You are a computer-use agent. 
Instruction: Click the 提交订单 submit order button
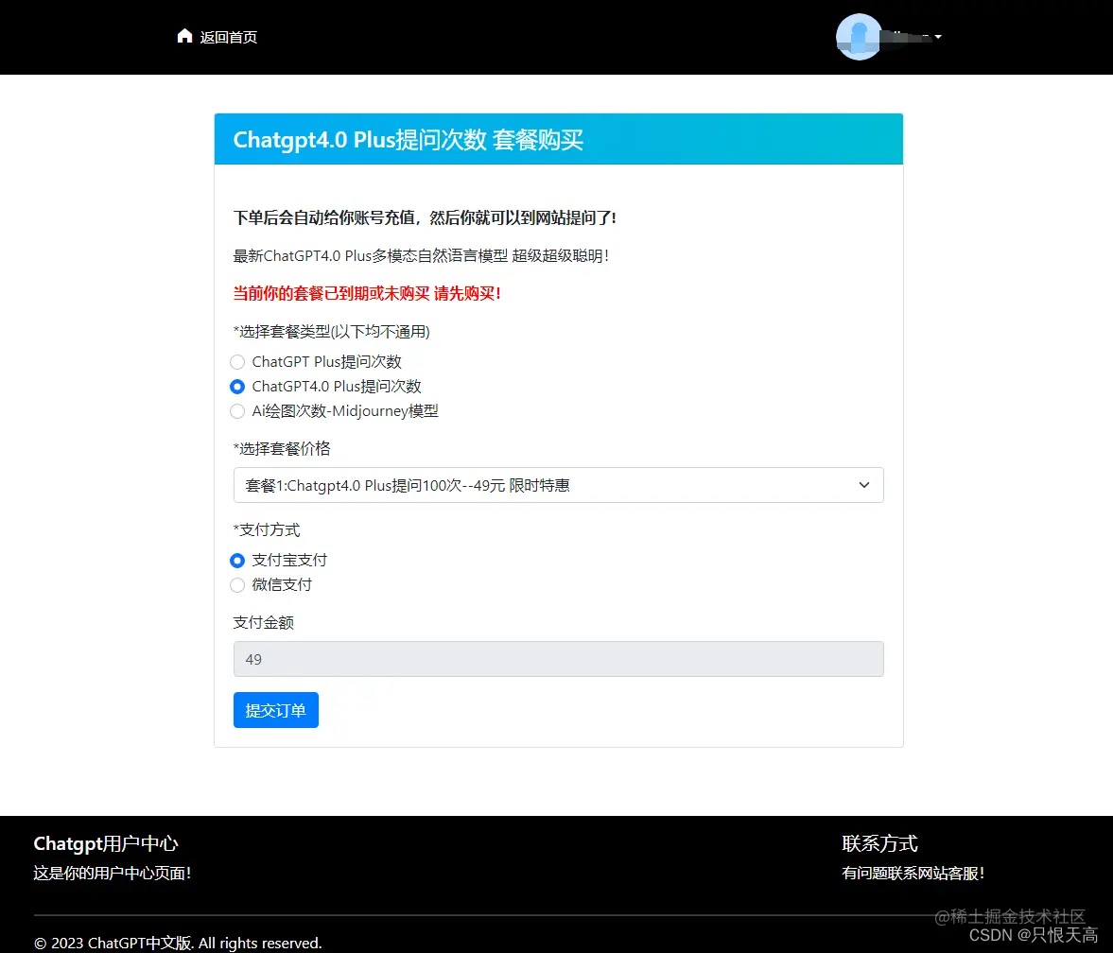tap(275, 709)
